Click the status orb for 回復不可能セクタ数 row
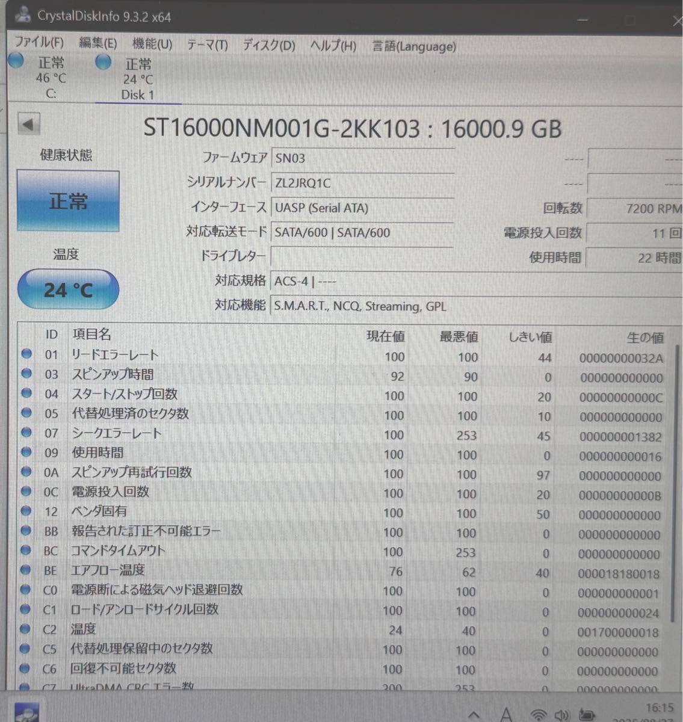The width and height of the screenshot is (683, 722). click(x=25, y=668)
